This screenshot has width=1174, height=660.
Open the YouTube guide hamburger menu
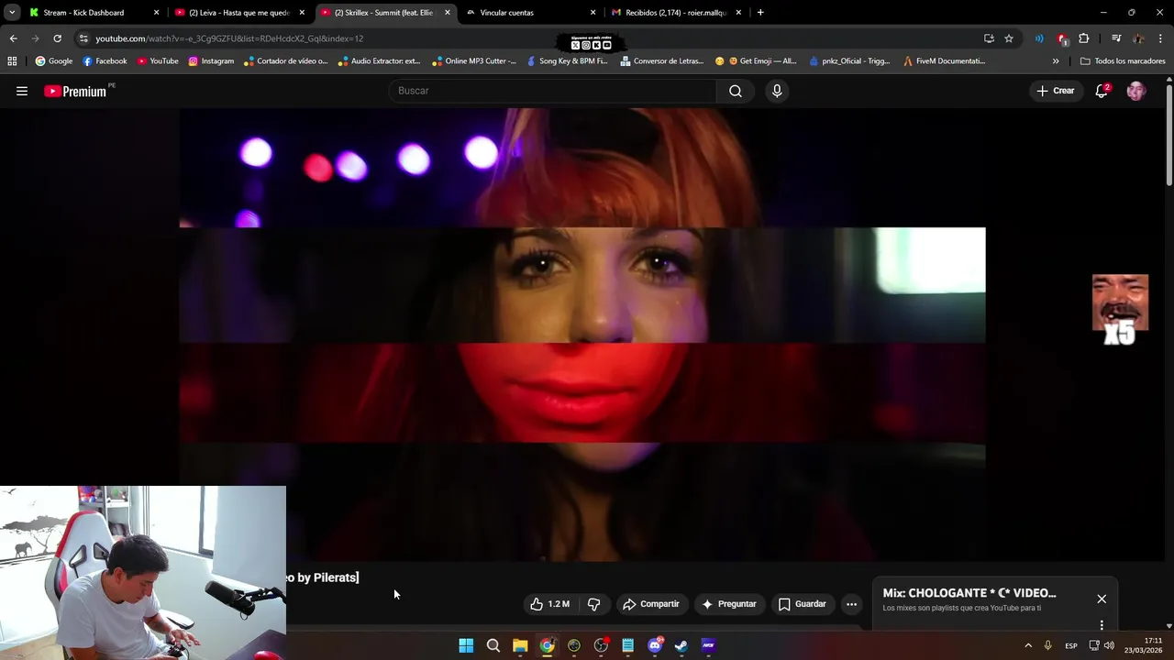pyautogui.click(x=22, y=91)
